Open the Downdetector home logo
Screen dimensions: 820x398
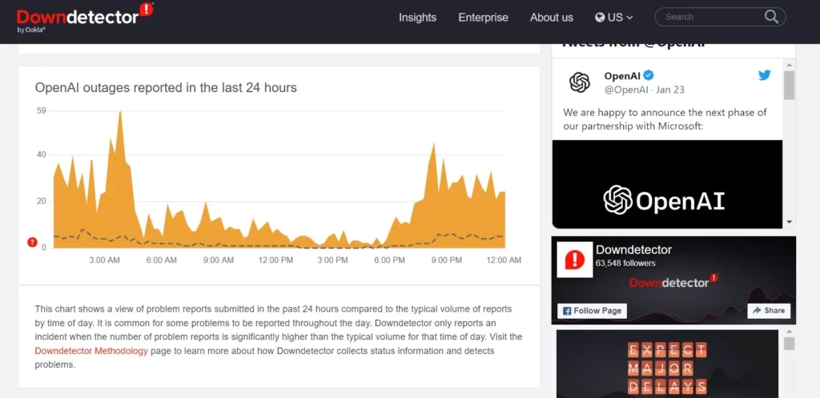pyautogui.click(x=85, y=18)
